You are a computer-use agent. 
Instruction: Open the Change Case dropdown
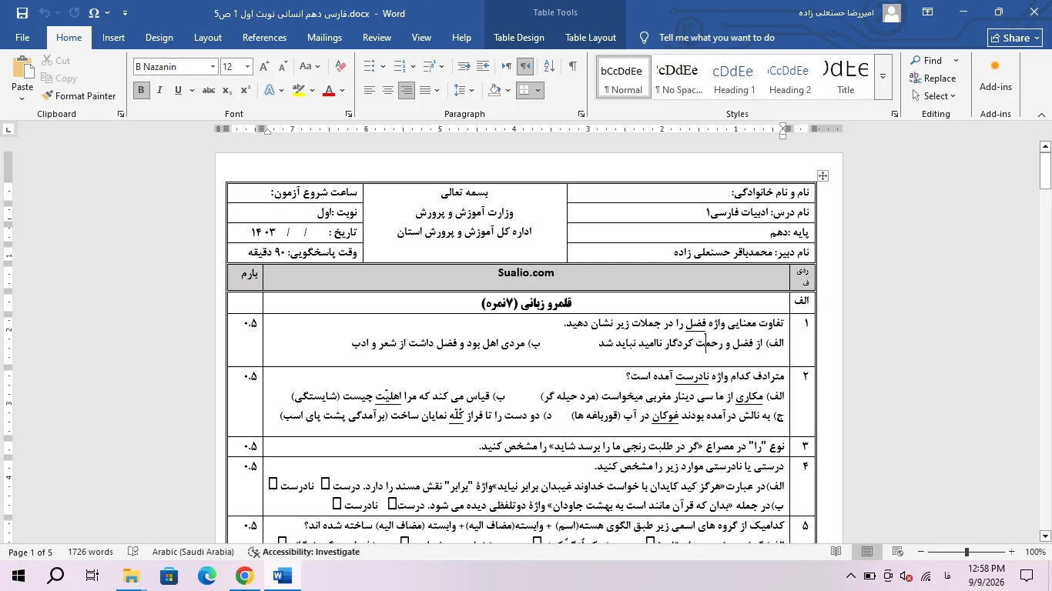point(310,67)
